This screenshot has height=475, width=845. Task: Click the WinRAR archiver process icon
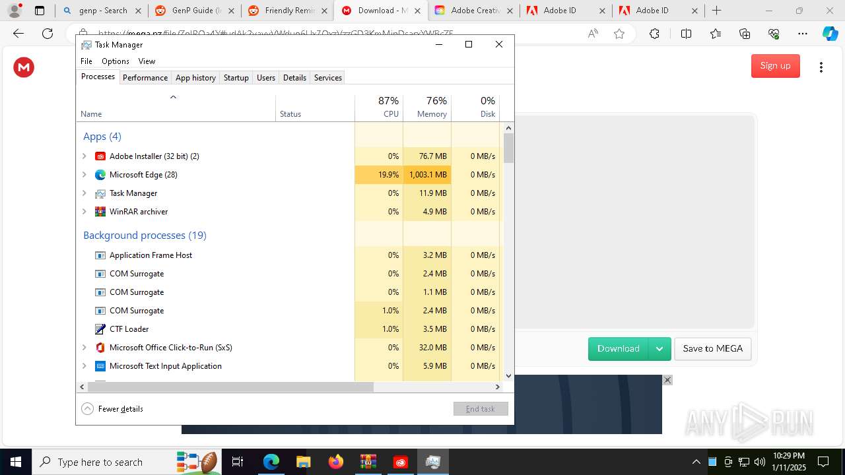coord(100,212)
